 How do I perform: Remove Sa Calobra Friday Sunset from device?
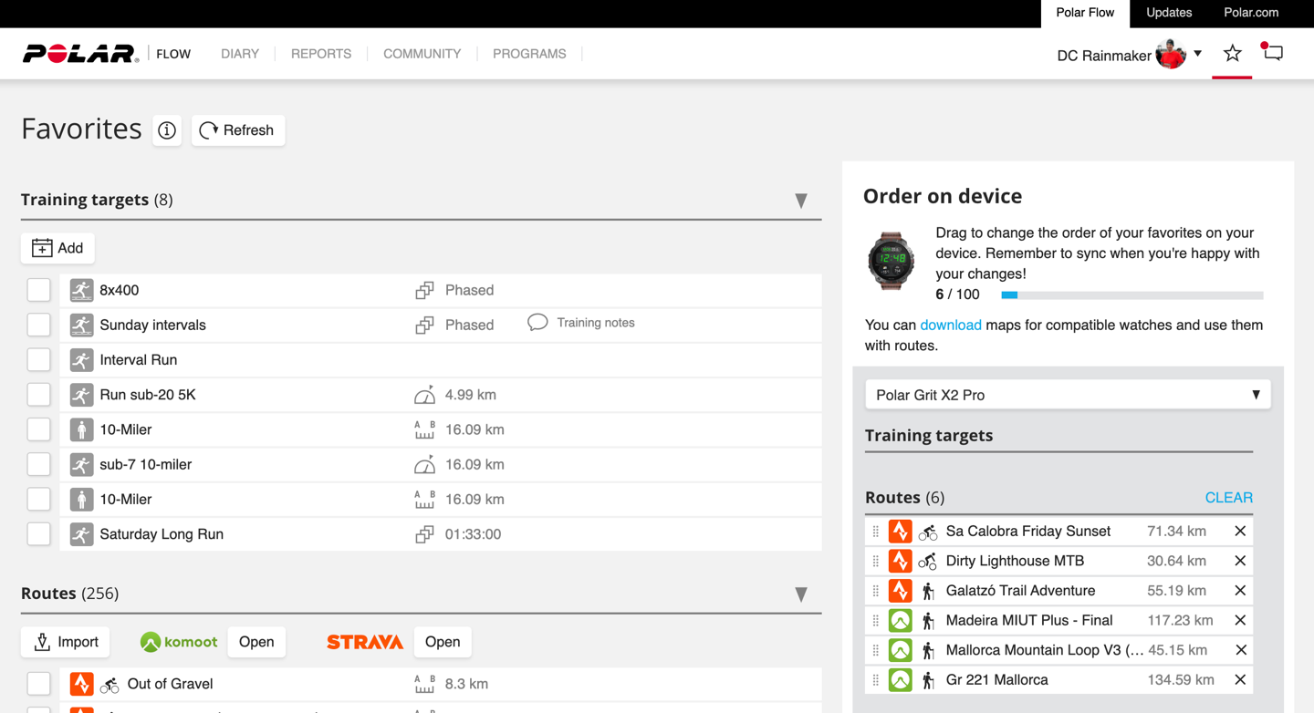pyautogui.click(x=1240, y=532)
